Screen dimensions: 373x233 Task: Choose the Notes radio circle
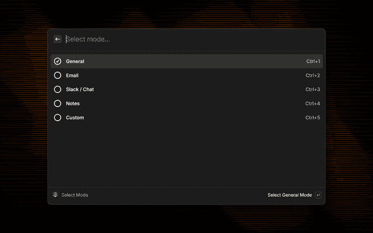[x=58, y=103]
